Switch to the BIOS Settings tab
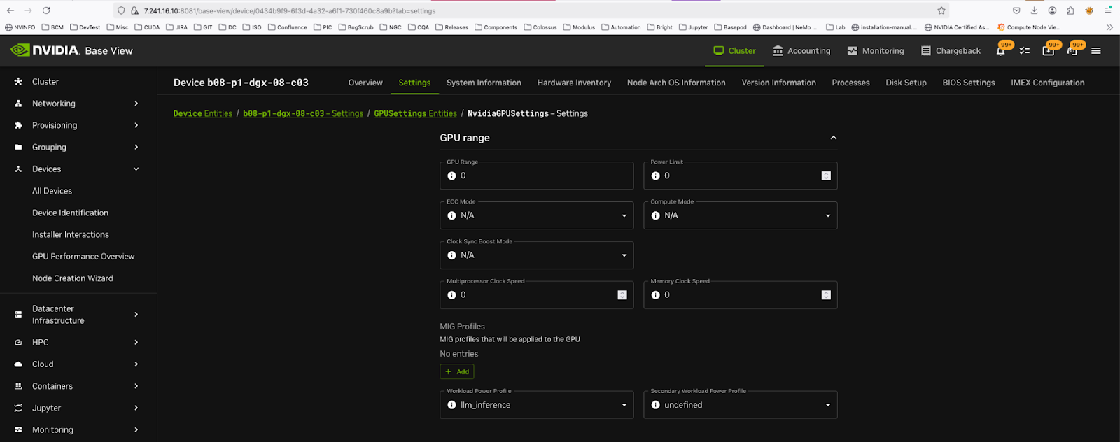 click(968, 83)
